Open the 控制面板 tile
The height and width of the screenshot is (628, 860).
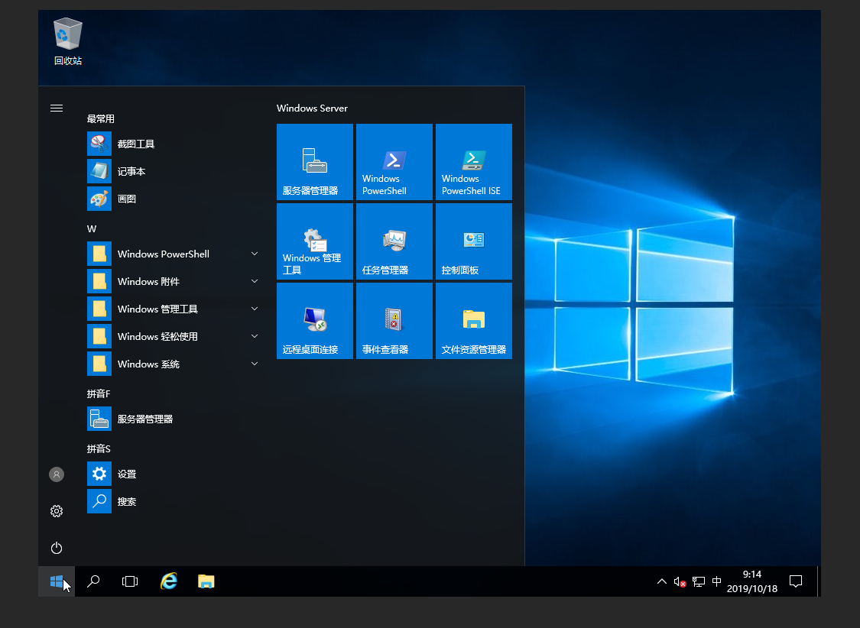[473, 241]
